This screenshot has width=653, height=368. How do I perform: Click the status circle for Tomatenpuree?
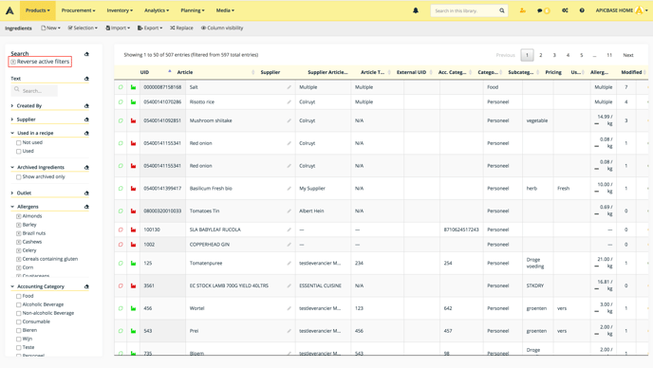click(x=121, y=263)
